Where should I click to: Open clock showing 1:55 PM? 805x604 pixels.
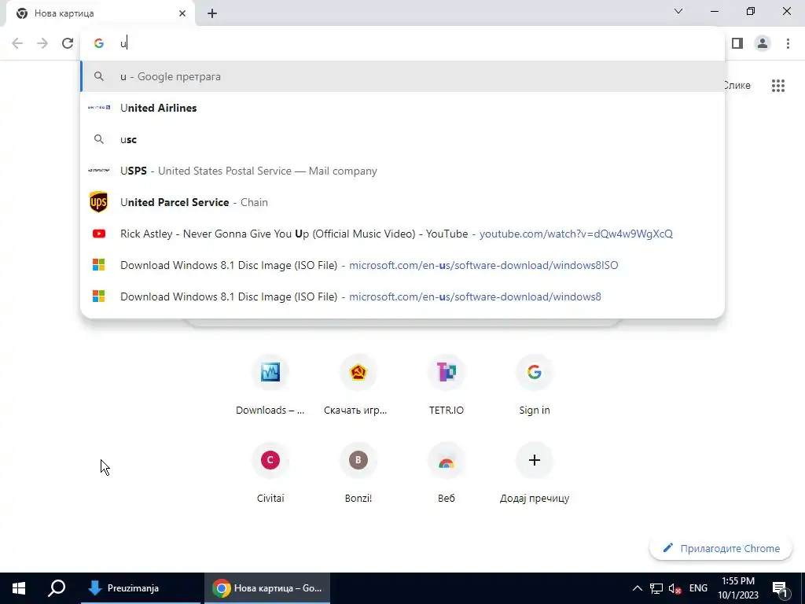738,588
